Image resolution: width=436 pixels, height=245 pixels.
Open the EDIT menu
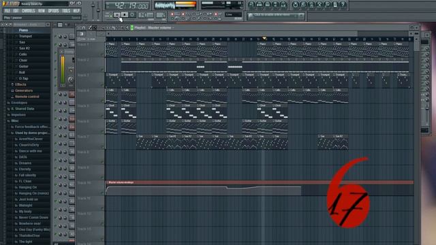pos(16,11)
